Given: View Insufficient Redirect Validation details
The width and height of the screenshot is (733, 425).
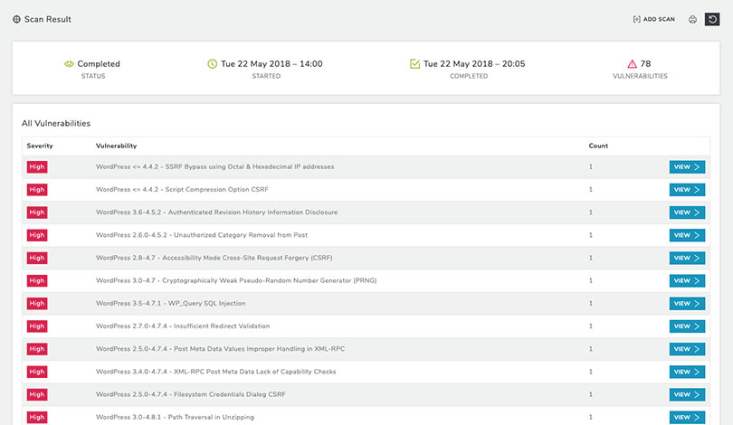Looking at the screenshot, I should tap(687, 326).
